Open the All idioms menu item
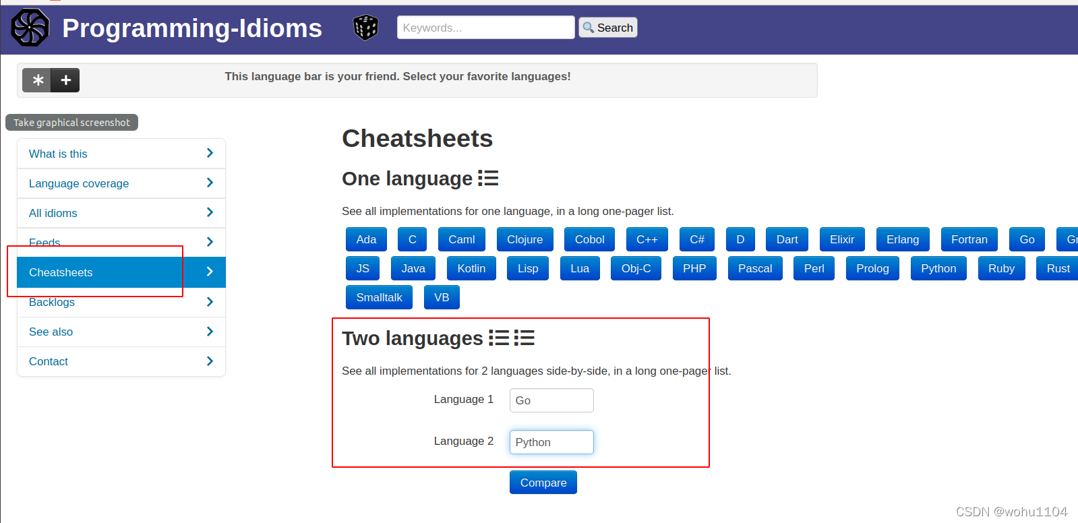 [121, 213]
